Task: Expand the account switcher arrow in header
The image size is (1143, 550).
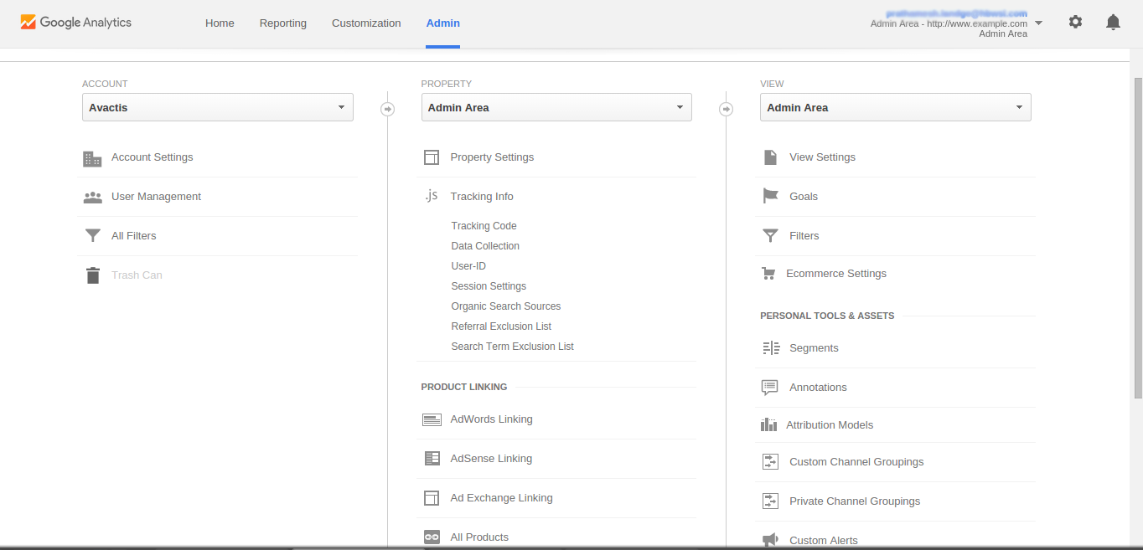Action: (1039, 23)
